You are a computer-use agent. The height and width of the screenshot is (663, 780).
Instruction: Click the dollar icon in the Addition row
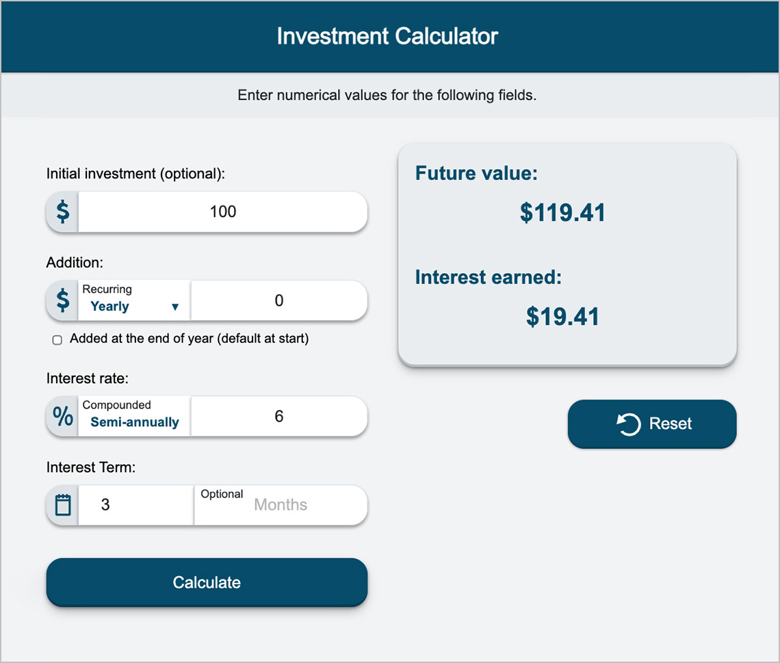[62, 300]
